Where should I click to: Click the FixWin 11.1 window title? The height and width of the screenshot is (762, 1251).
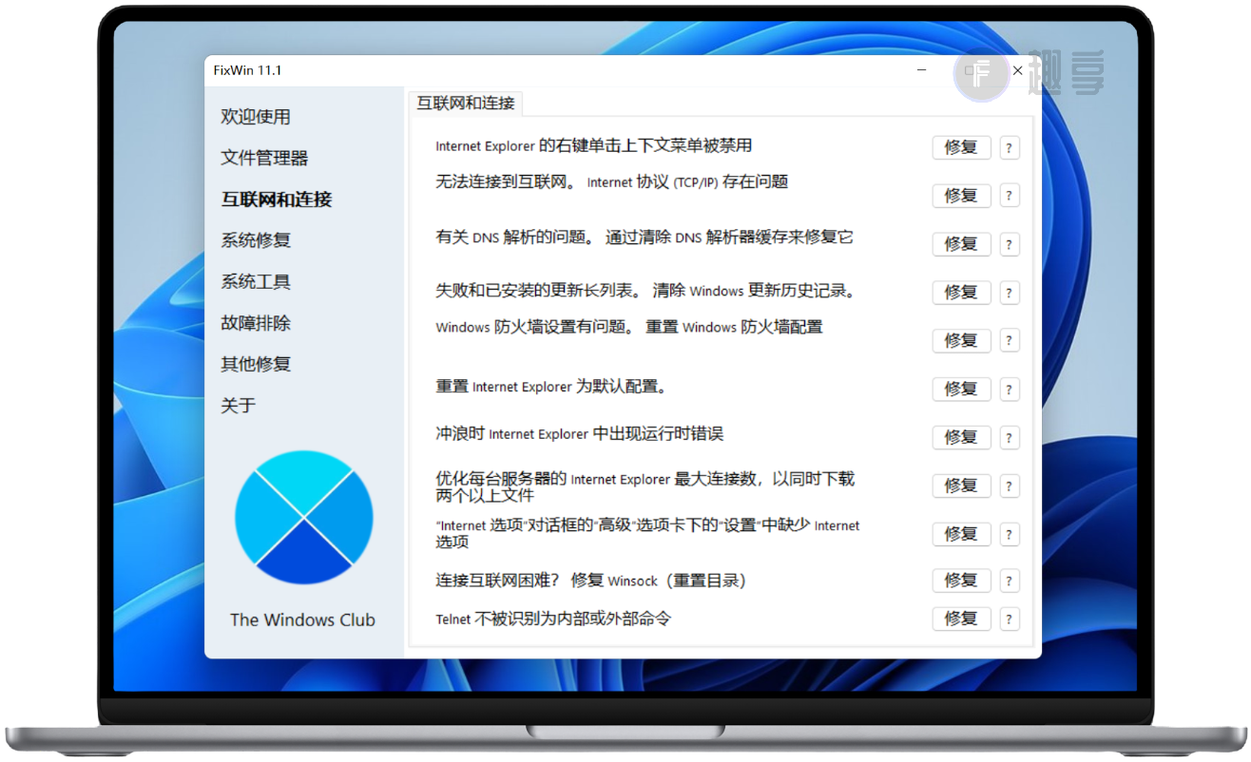(247, 70)
